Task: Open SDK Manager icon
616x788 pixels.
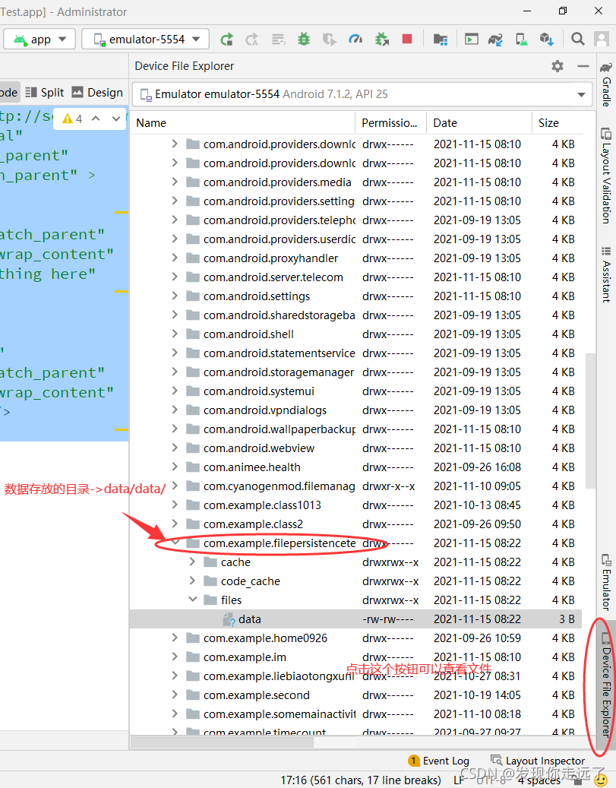Action: coord(547,40)
